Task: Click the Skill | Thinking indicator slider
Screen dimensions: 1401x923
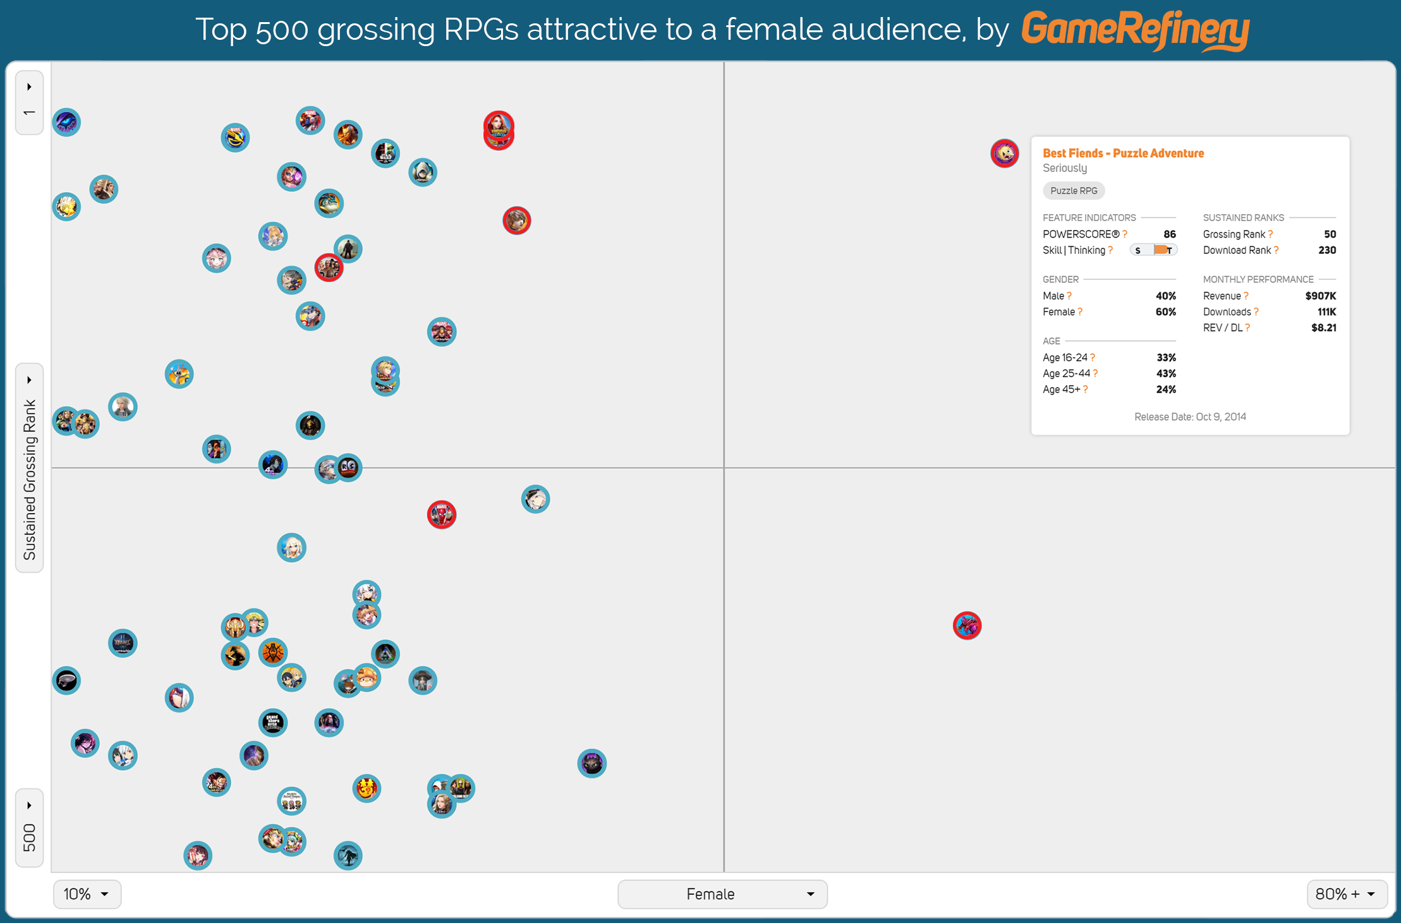Action: click(1154, 250)
